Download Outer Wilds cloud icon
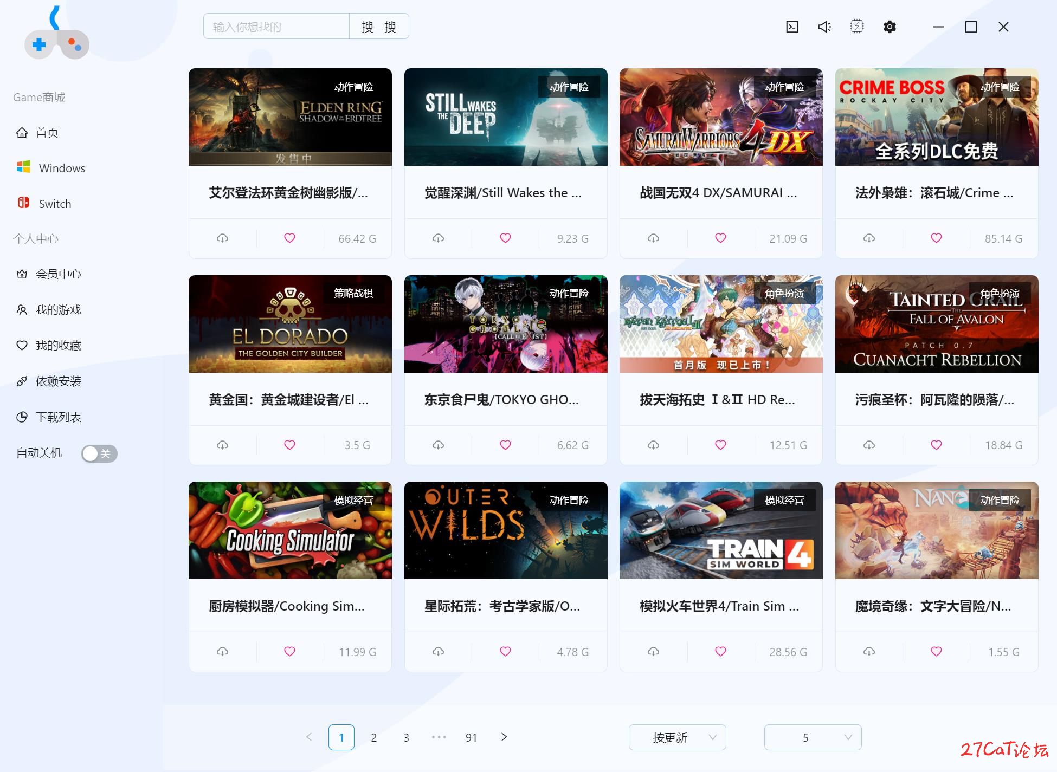This screenshot has height=772, width=1057. tap(438, 652)
